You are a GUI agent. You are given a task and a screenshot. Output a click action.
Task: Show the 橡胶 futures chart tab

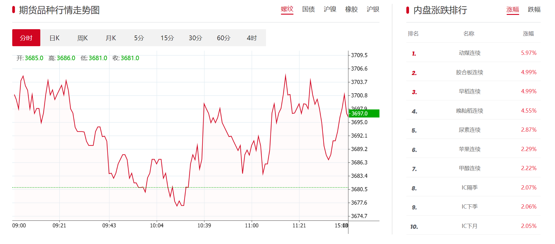pos(351,9)
